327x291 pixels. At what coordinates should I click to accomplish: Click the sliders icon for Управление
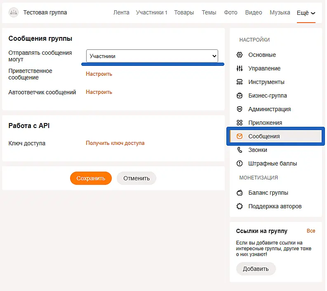pos(240,68)
